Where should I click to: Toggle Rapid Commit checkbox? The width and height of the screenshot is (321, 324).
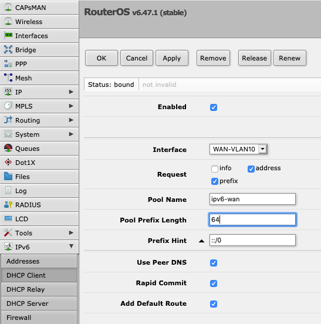214,283
